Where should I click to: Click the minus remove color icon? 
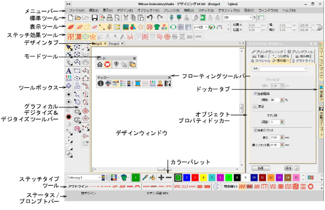click(x=168, y=178)
